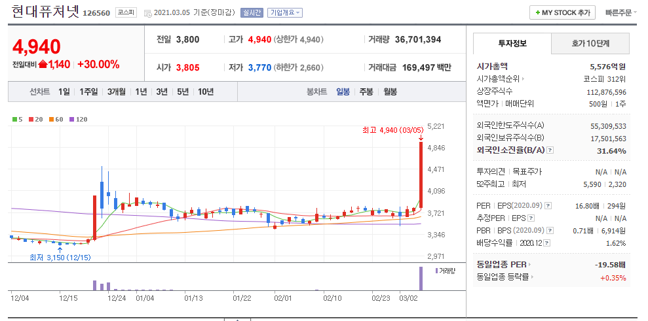This screenshot has height=321, width=648.
Task: Select the 주봉 candlestick chart
Action: (x=366, y=92)
